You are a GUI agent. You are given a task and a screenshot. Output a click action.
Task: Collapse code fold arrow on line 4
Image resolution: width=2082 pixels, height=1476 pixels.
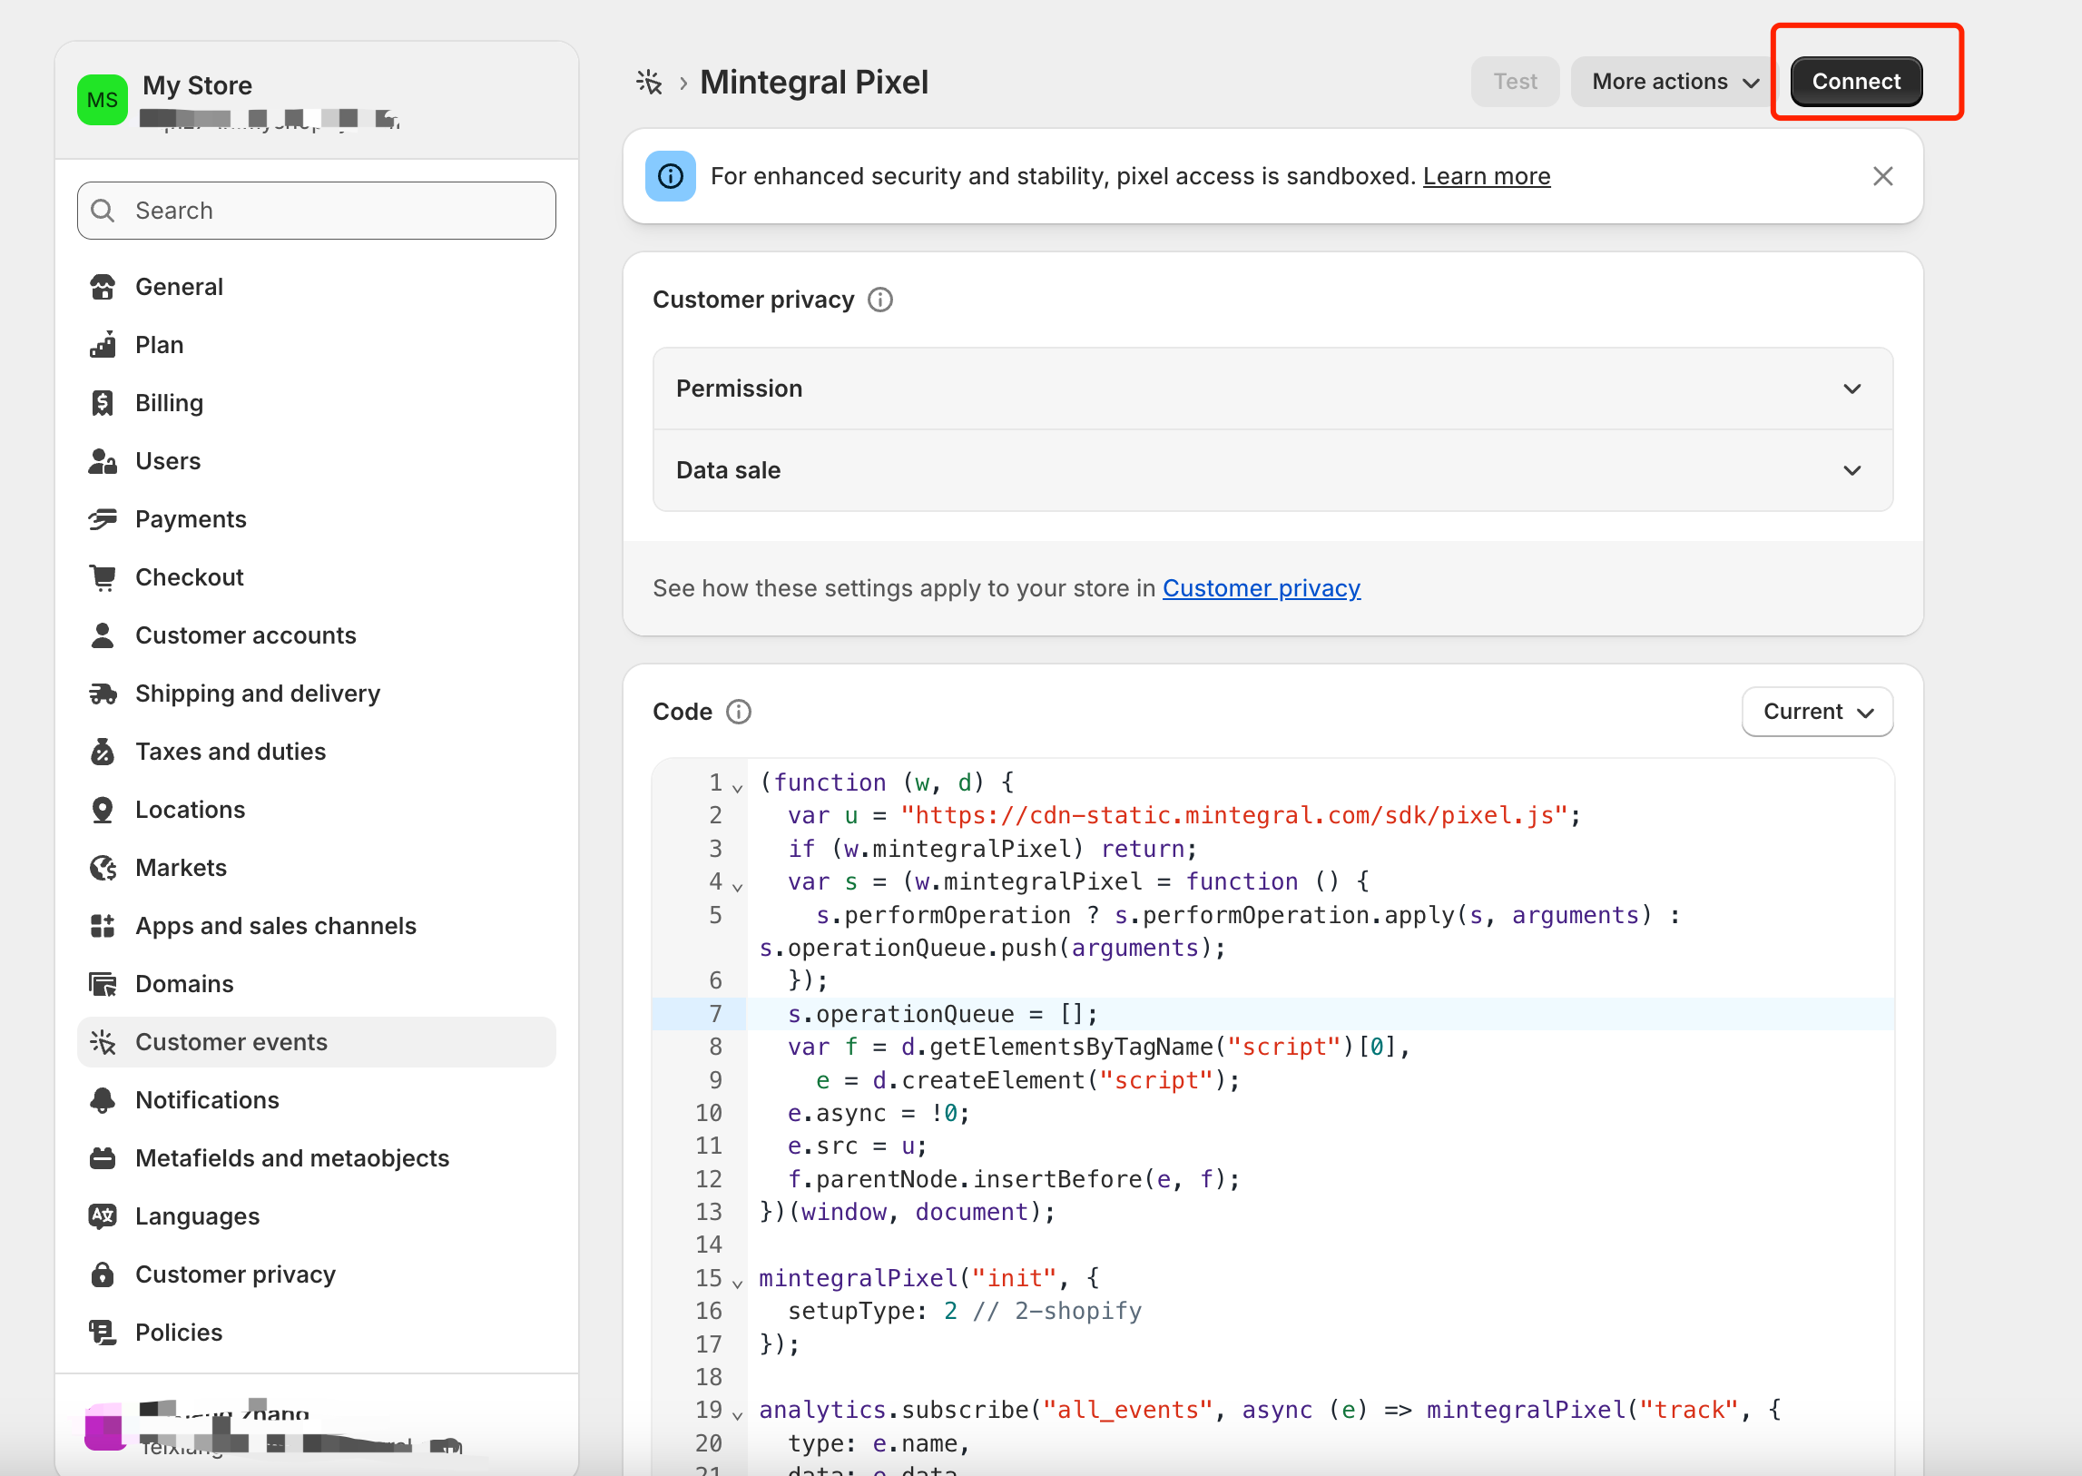[738, 887]
